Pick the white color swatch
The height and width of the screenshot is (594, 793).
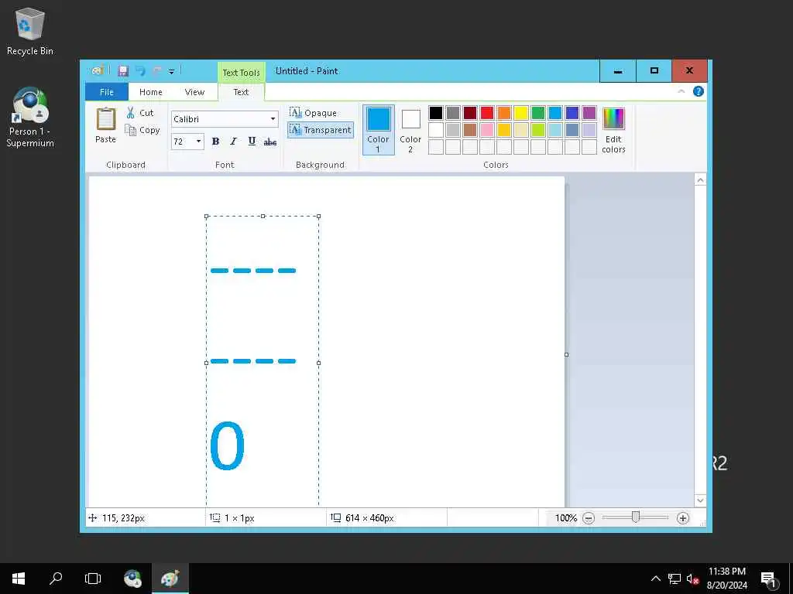(x=436, y=130)
